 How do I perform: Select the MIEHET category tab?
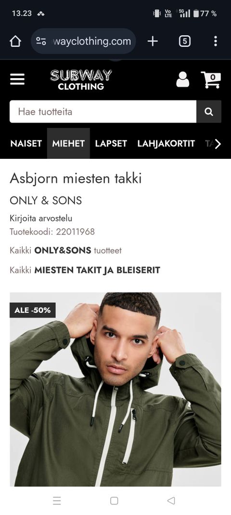[68, 143]
